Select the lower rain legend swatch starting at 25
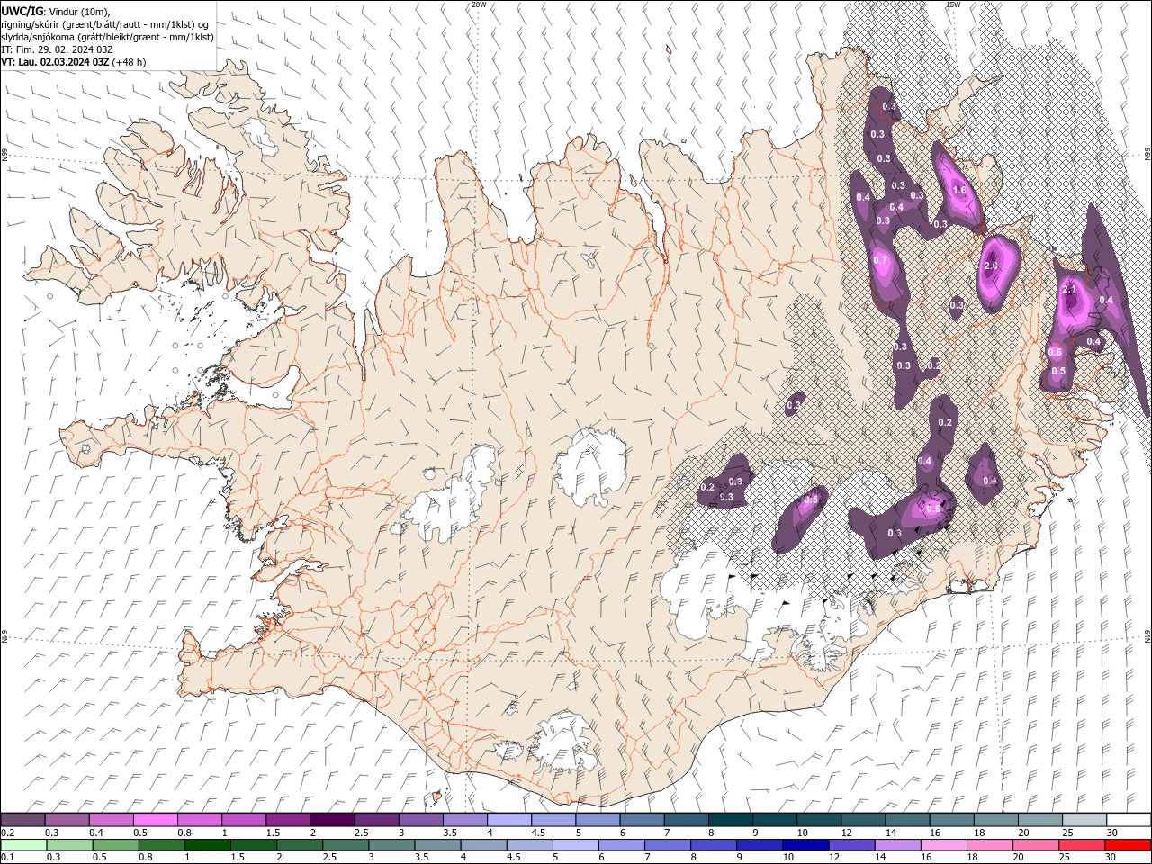Viewport: 1152px width, 864px height. (1081, 845)
